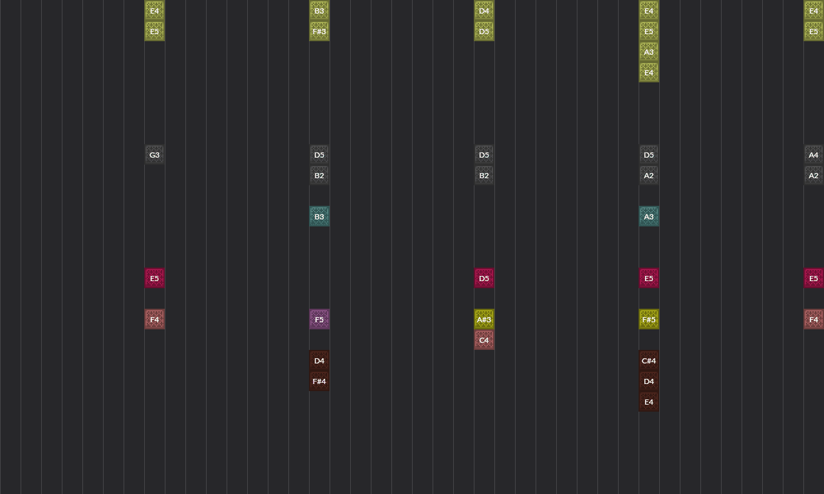Click the dark brown E4 note
The width and height of the screenshot is (824, 494).
point(649,401)
